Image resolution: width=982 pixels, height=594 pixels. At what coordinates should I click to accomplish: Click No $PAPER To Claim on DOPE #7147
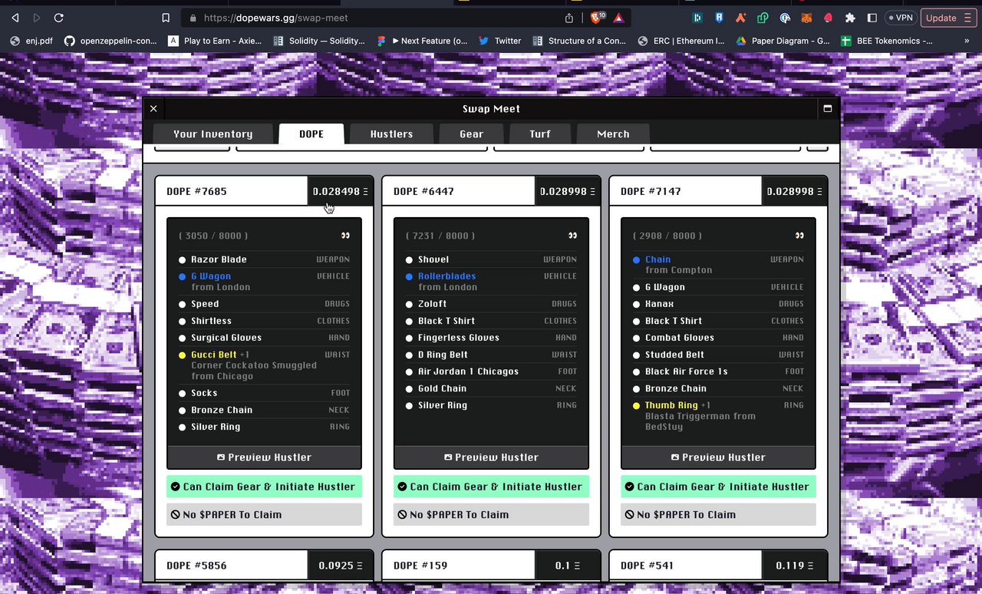coord(718,514)
